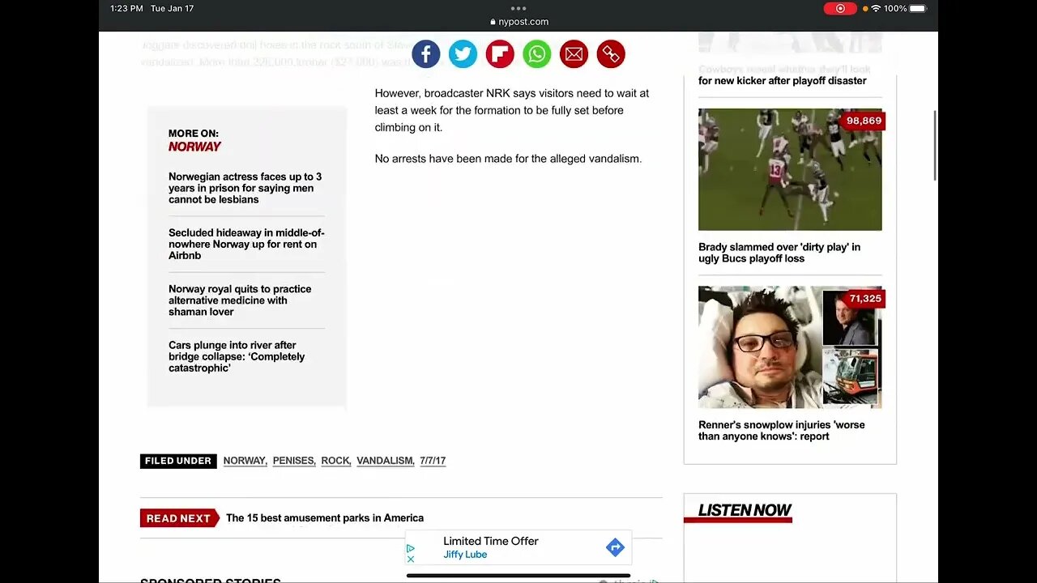This screenshot has height=583, width=1037.
Task: Click the READ NEXT label
Action: tap(178, 518)
